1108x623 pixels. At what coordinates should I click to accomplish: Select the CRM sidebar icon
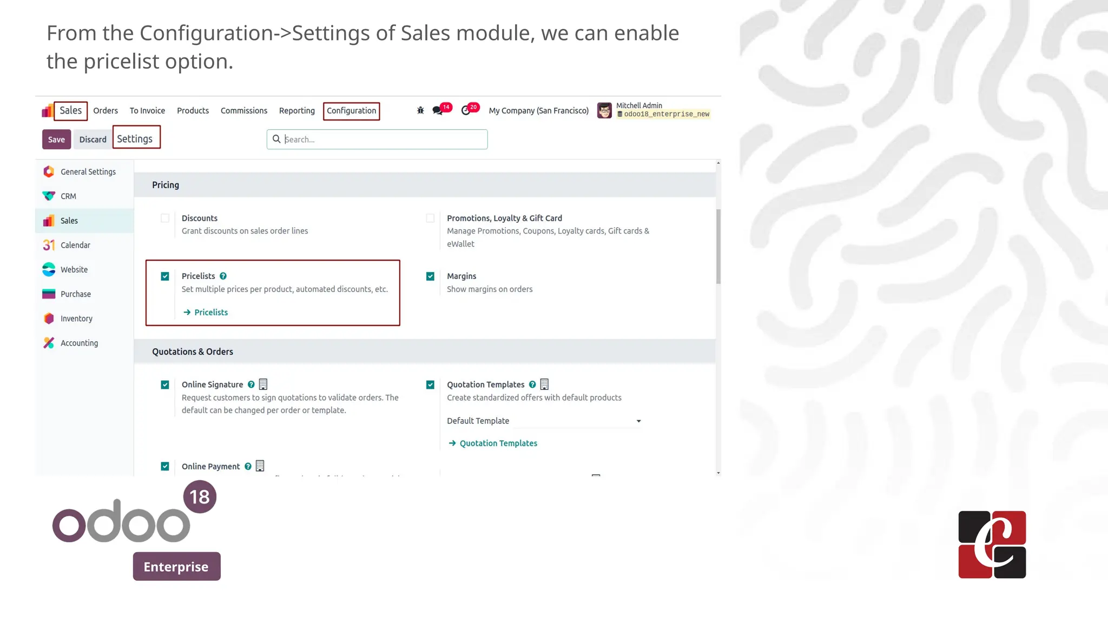coord(49,196)
